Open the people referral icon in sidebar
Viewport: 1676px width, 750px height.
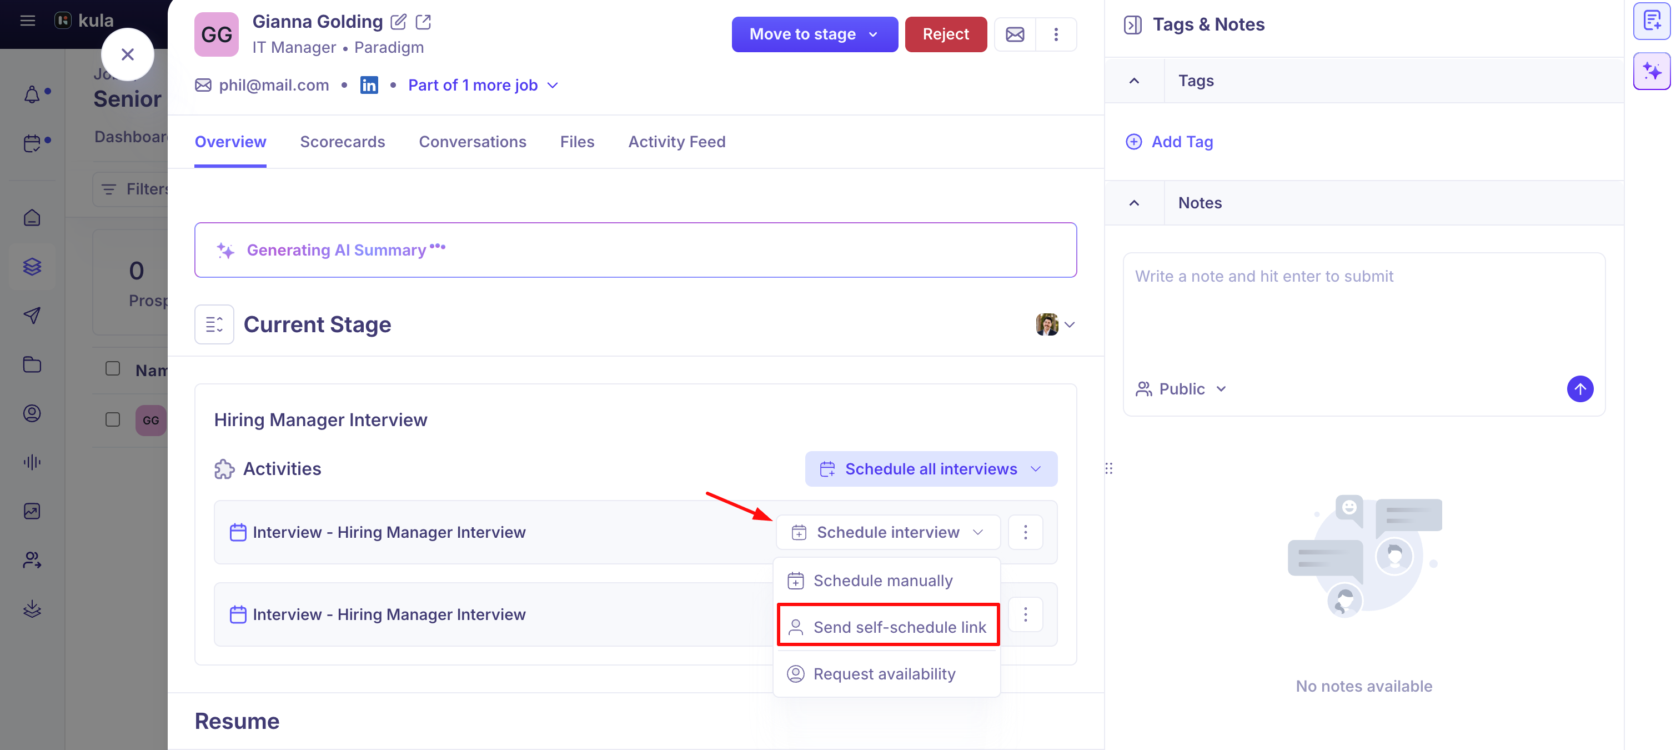(32, 560)
